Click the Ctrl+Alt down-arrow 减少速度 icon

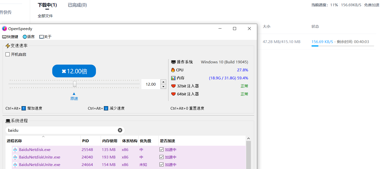(106, 108)
